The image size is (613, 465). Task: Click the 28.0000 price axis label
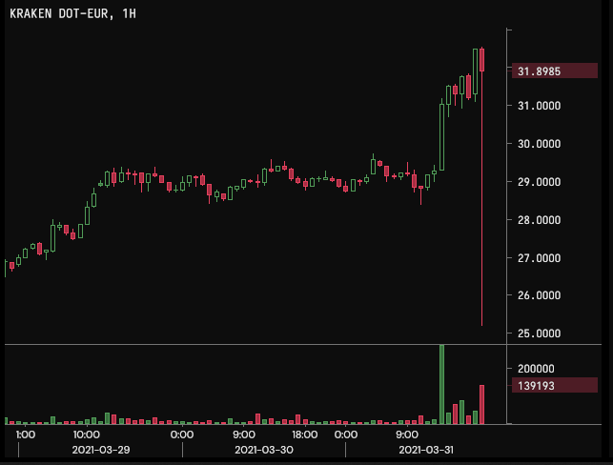point(539,220)
